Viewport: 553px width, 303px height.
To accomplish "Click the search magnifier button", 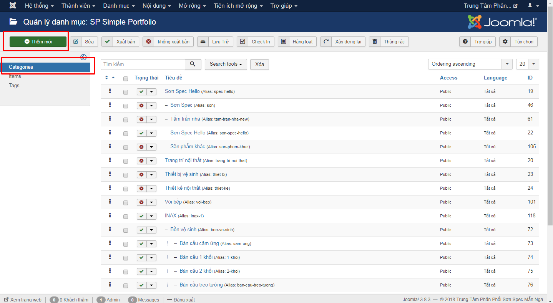I will point(193,64).
